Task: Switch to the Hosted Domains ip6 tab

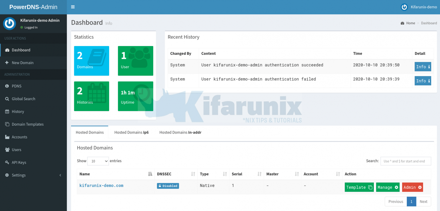Action: (131, 132)
